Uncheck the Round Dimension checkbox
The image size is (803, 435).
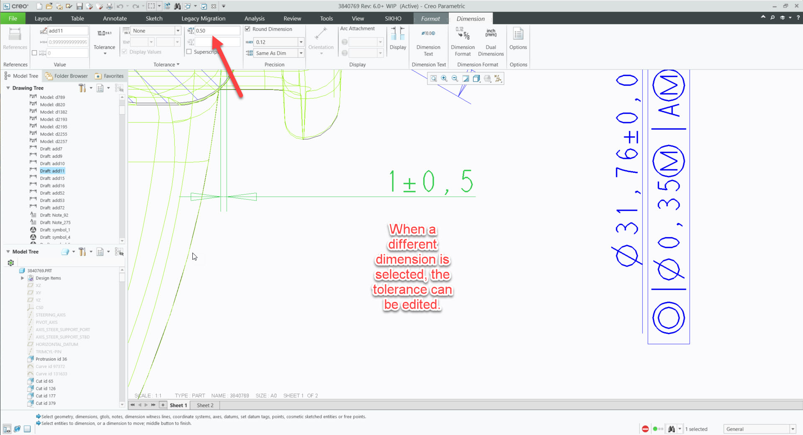pyautogui.click(x=248, y=29)
